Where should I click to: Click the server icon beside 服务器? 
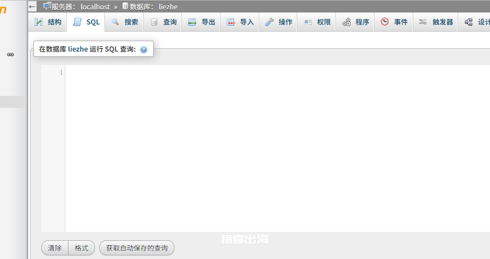(x=47, y=6)
